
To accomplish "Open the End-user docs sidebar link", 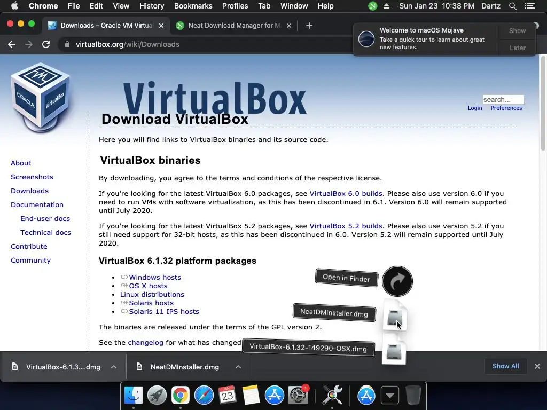I will click(x=45, y=218).
